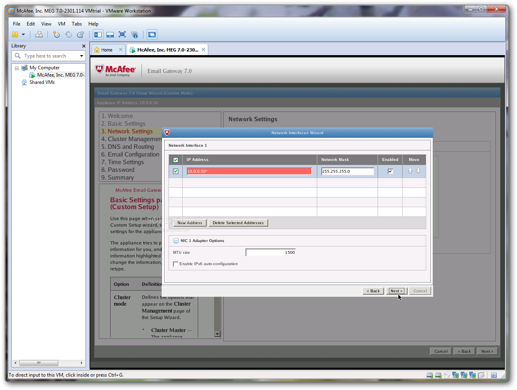Open the VM menu
This screenshot has height=390, width=517.
pyautogui.click(x=62, y=24)
